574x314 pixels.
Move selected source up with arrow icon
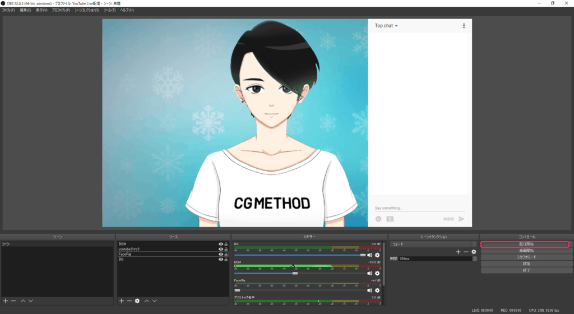point(147,301)
